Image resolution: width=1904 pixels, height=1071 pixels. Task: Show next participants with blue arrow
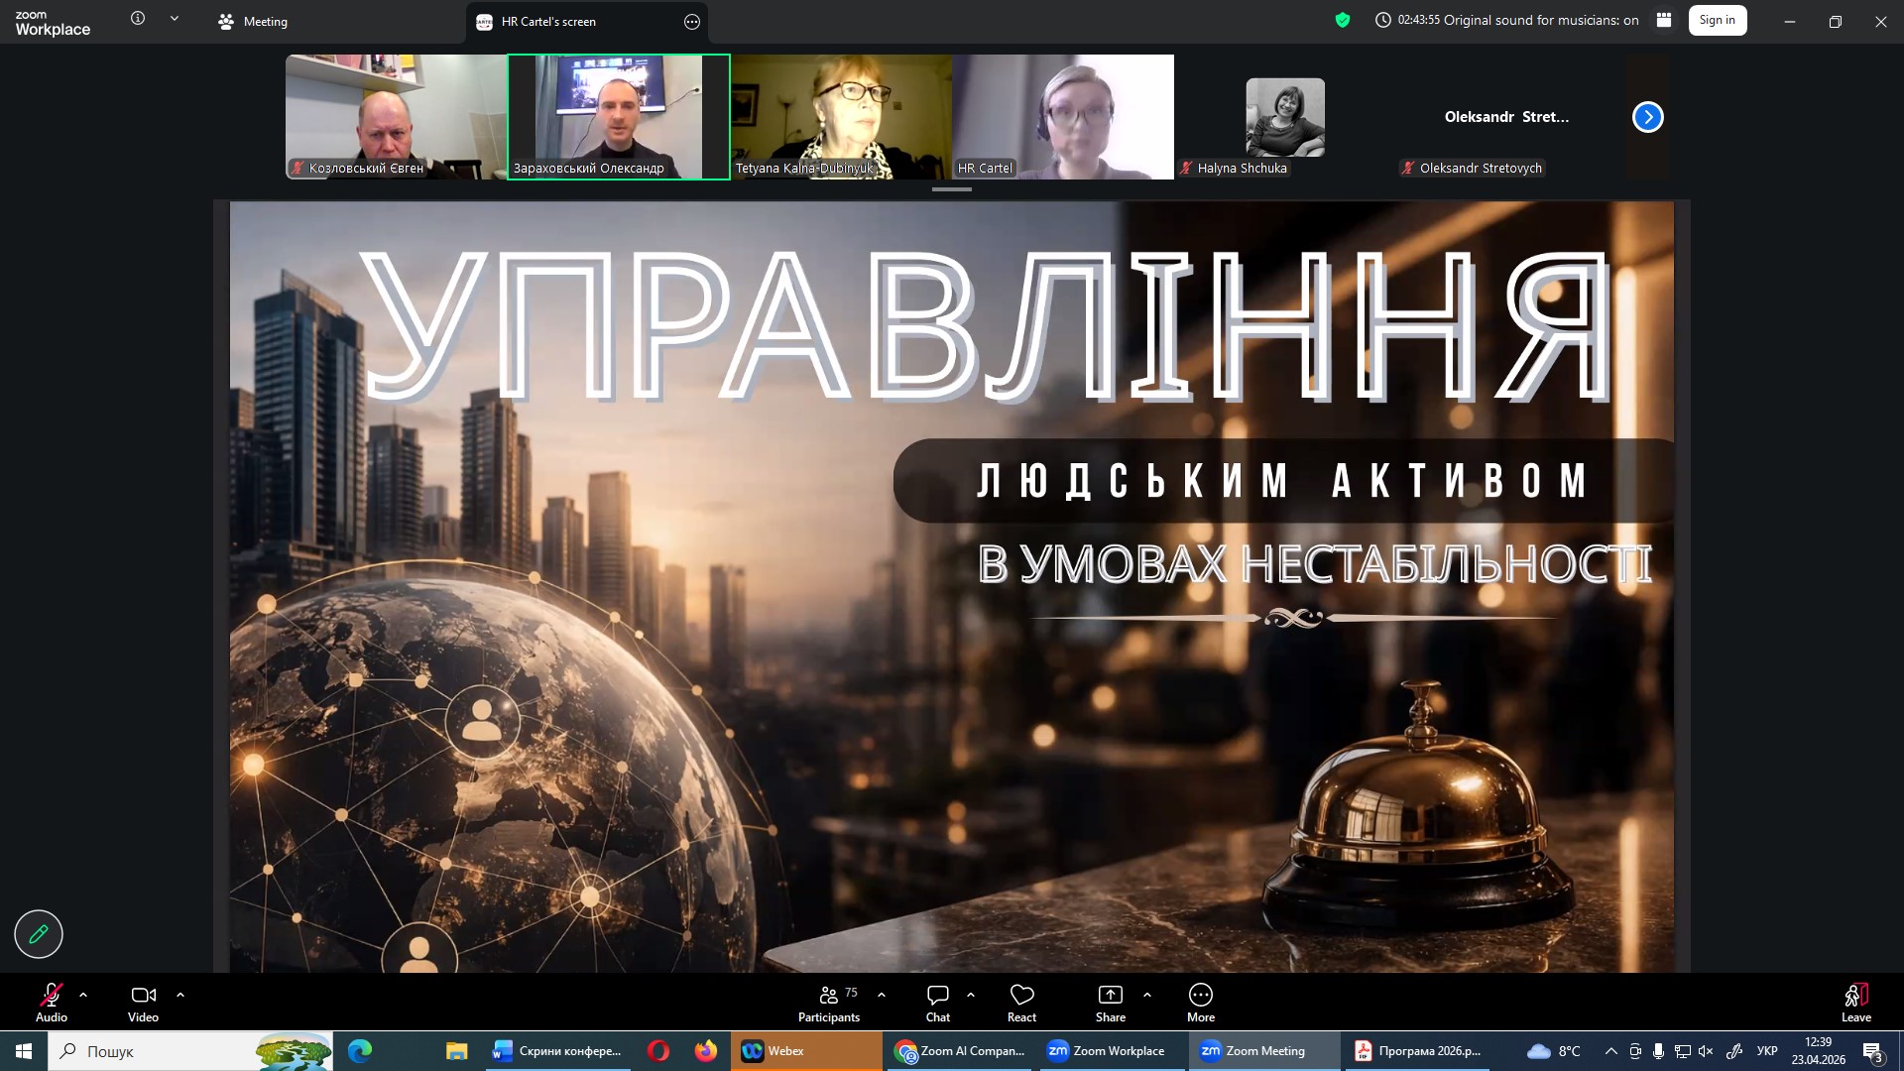pos(1647,117)
